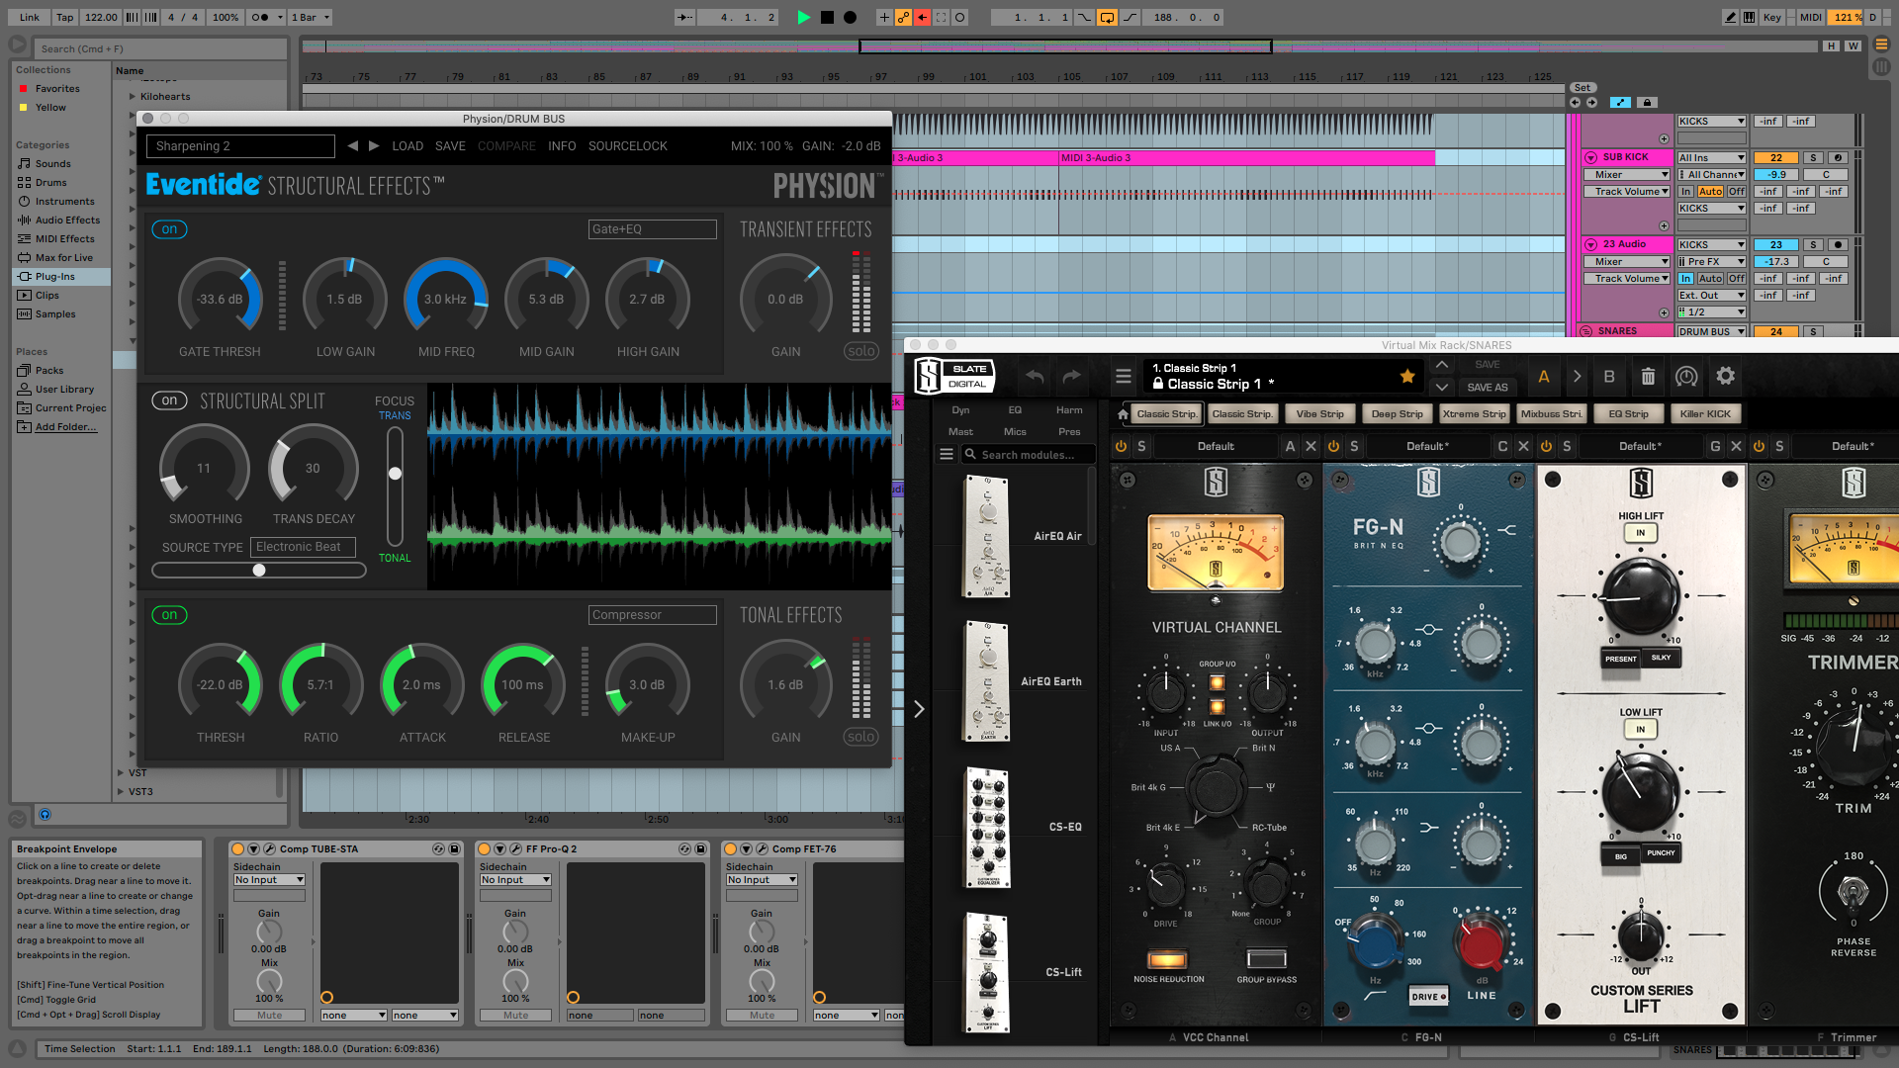Image resolution: width=1899 pixels, height=1068 pixels.
Task: Click the SAVE AS button in Slate Digital header
Action: tap(1487, 388)
